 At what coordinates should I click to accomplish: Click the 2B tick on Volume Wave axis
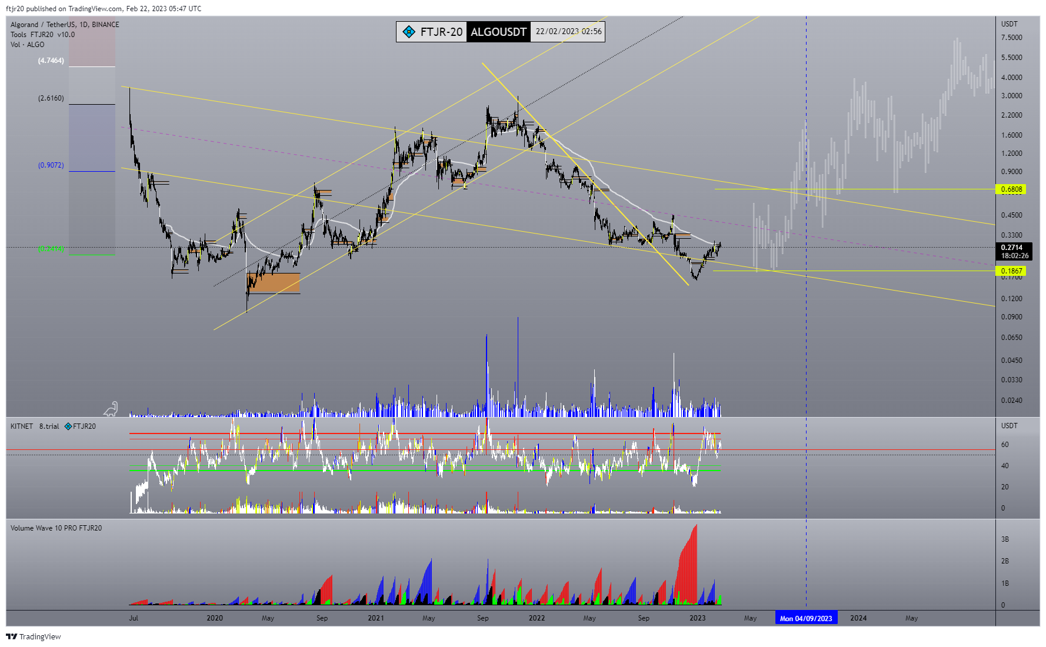[1005, 561]
